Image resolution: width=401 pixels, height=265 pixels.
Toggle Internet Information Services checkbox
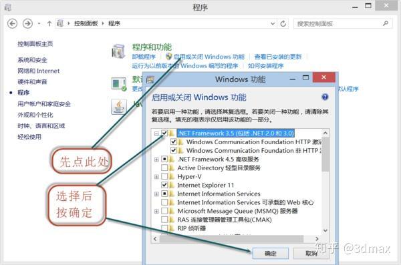click(164, 194)
